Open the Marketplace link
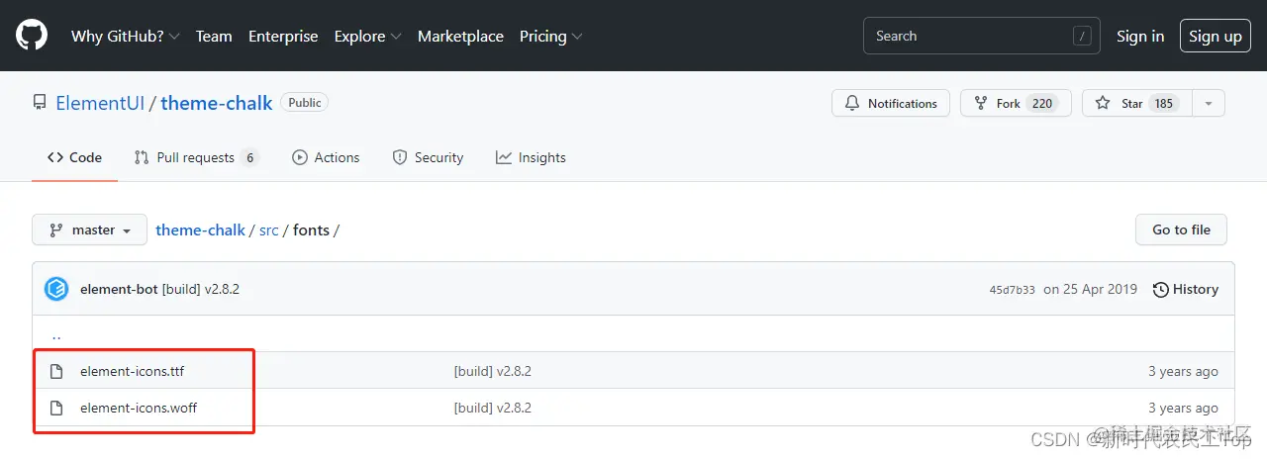Viewport: 1267px width, 459px height. [x=460, y=36]
